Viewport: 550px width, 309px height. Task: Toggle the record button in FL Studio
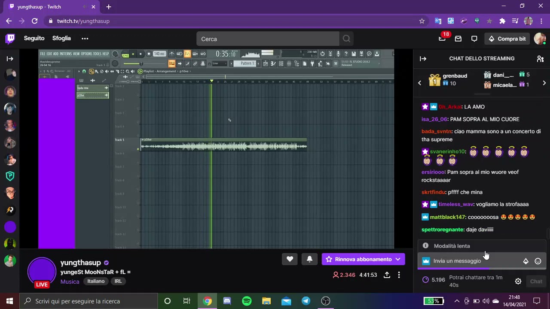click(148, 54)
